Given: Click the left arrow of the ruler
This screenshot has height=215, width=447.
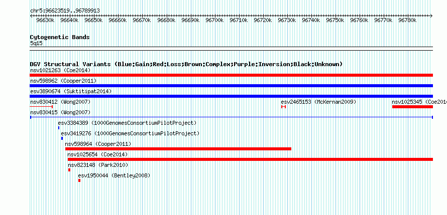Looking at the screenshot, I should pos(31,16).
